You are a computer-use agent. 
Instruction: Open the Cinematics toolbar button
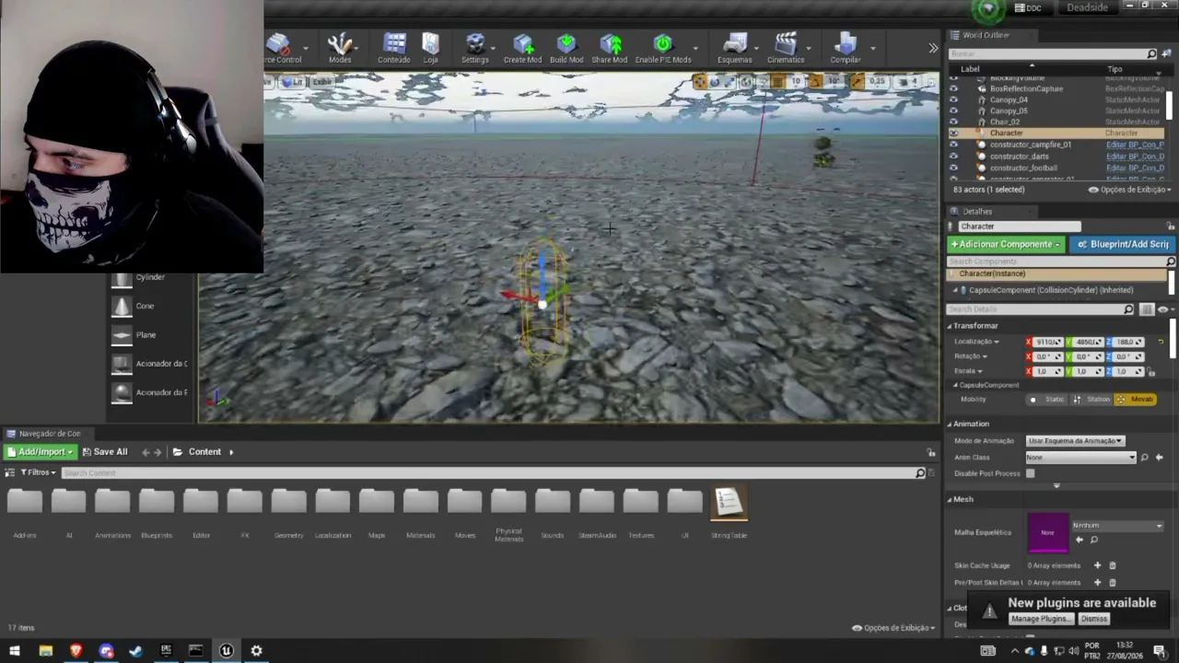(x=786, y=48)
